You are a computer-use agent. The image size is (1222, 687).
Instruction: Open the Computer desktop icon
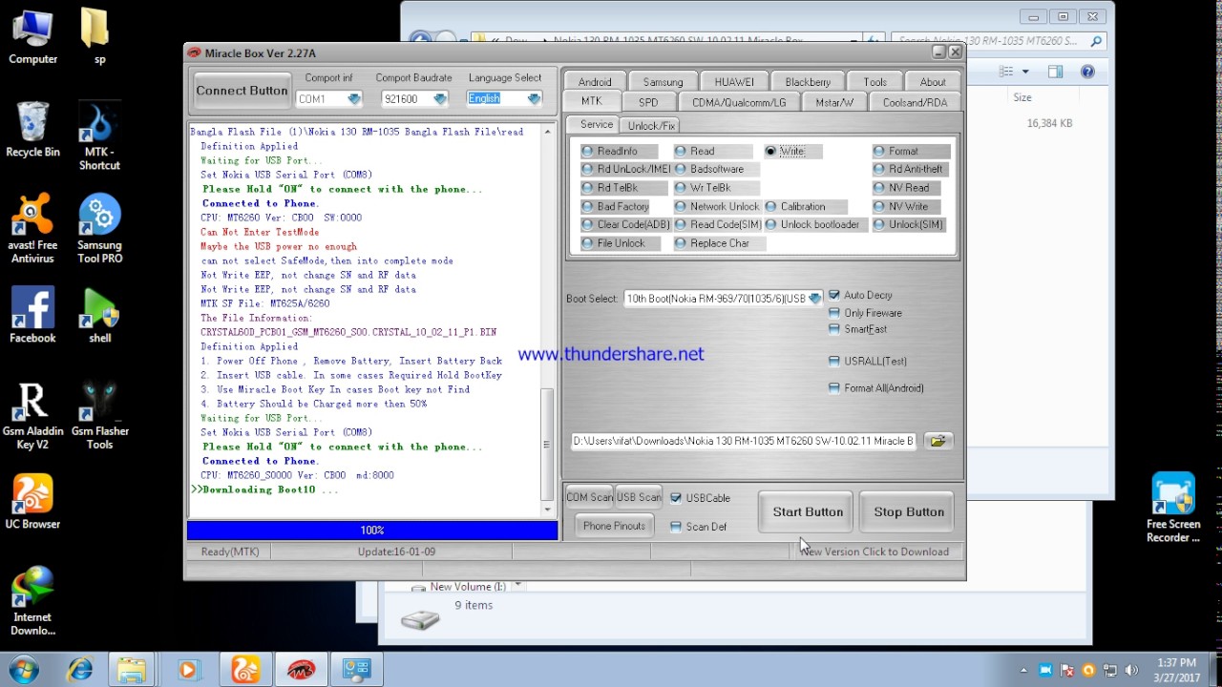[x=32, y=37]
